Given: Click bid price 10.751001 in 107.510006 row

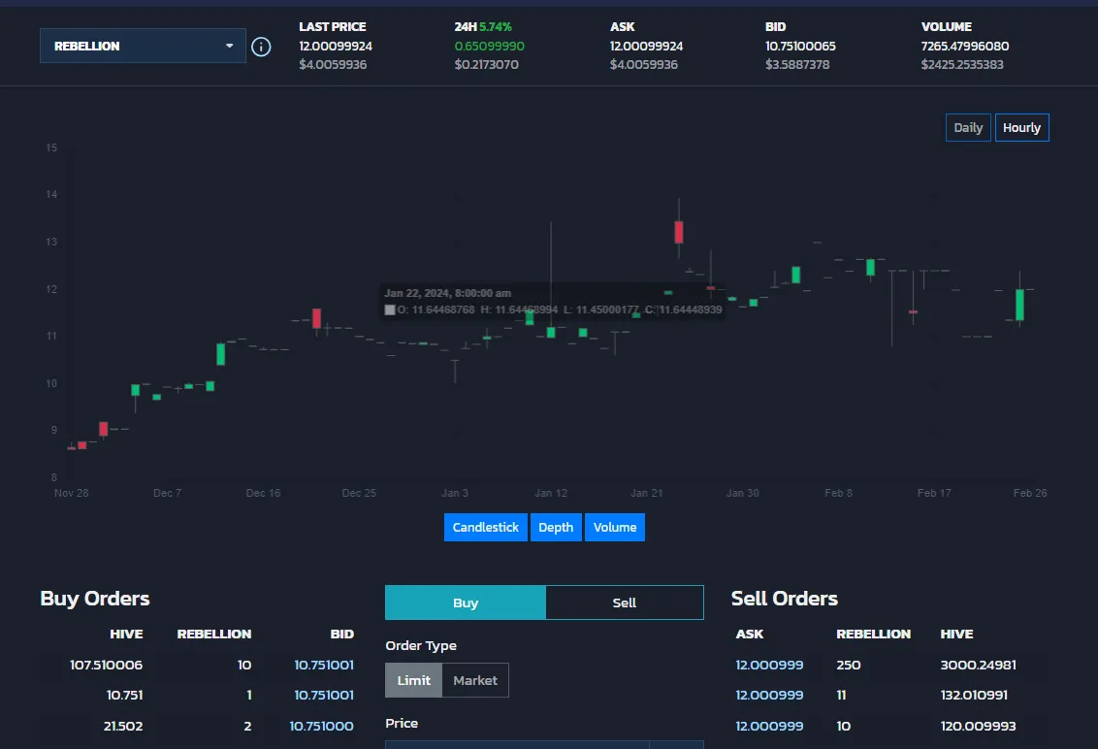Looking at the screenshot, I should 324,665.
